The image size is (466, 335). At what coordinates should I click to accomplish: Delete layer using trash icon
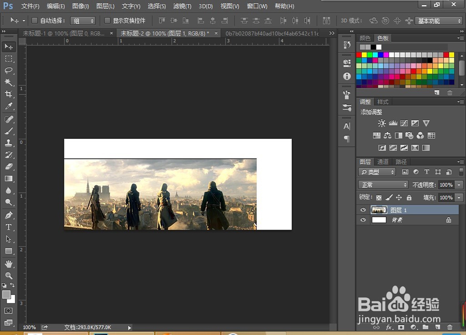coord(450,327)
